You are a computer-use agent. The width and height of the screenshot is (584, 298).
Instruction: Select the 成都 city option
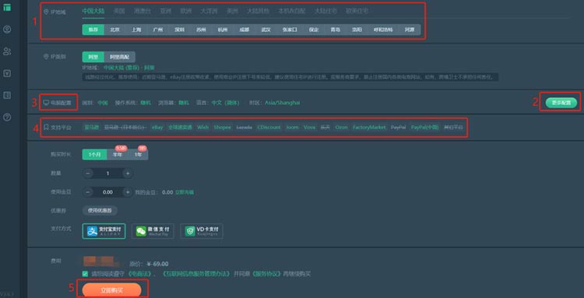[245, 30]
